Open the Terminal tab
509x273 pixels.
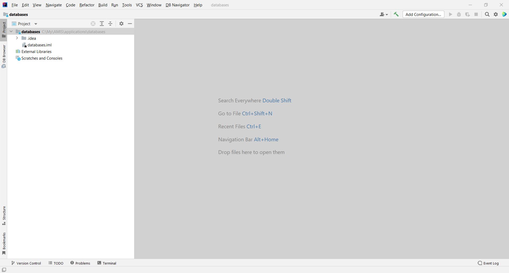pos(107,263)
